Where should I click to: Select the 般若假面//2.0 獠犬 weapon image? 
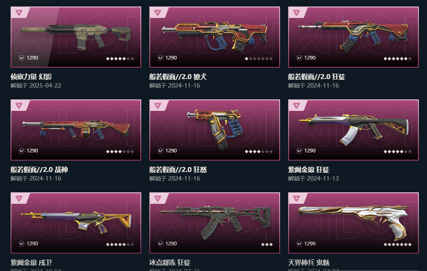click(x=215, y=36)
